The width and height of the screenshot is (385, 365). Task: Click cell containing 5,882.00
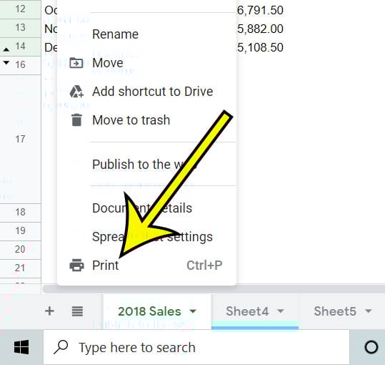pos(260,29)
